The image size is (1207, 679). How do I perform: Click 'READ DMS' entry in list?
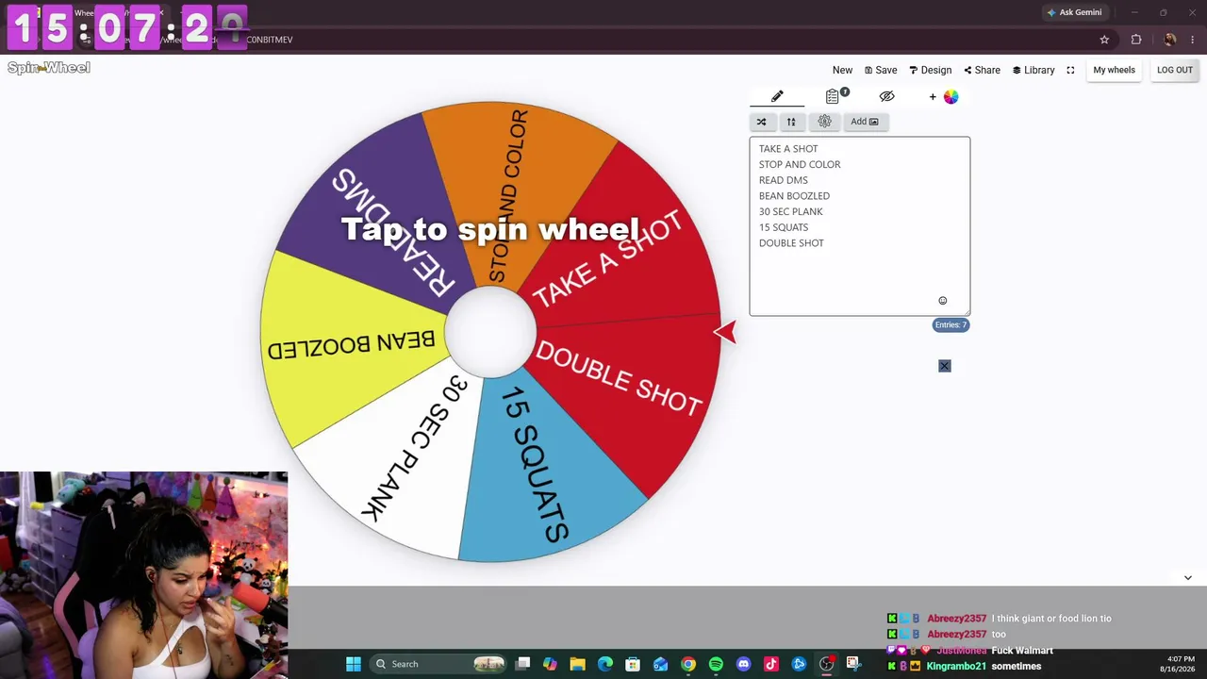(784, 180)
